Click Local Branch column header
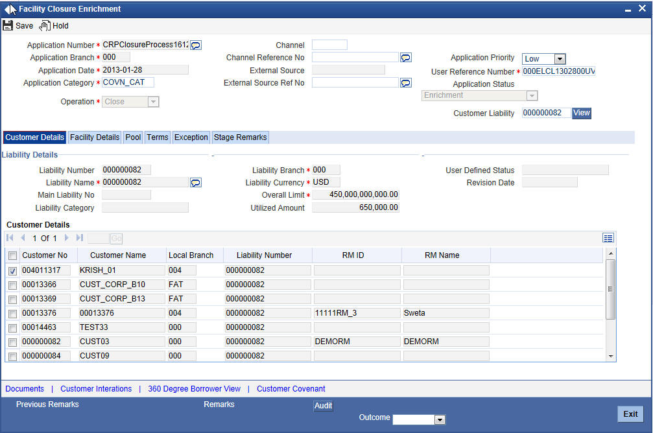The width and height of the screenshot is (653, 433). (x=191, y=255)
